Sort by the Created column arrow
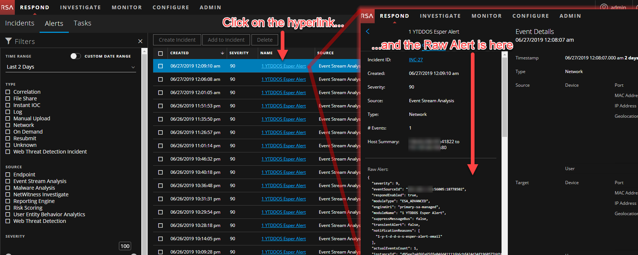Image resolution: width=638 pixels, height=255 pixels. (222, 53)
